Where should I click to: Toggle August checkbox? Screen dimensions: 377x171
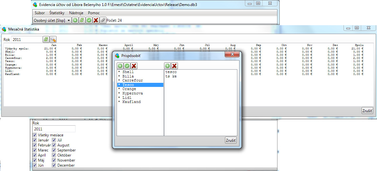coord(54,145)
